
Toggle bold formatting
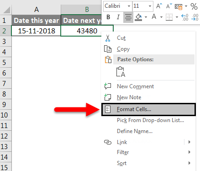point(108,17)
